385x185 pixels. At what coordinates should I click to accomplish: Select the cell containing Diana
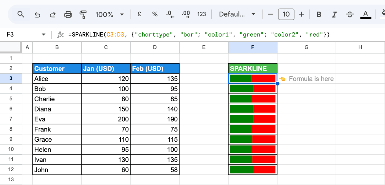click(57, 109)
